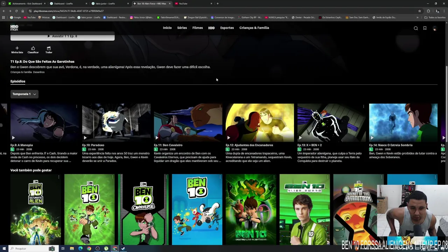
Task: Open the Ben 10 Alien Swarm poster
Action: coord(304,209)
